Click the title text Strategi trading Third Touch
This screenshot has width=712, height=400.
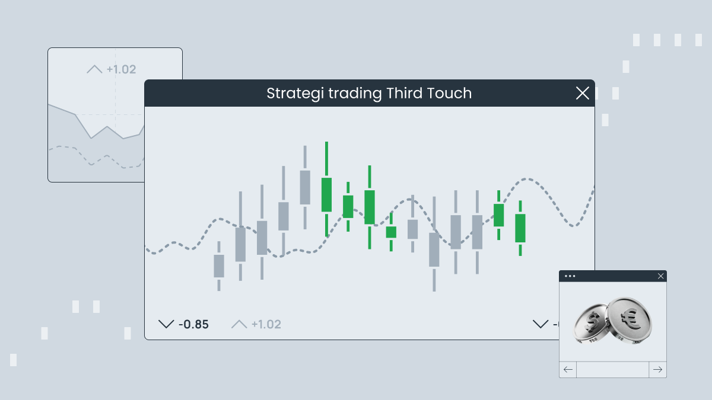pyautogui.click(x=369, y=93)
